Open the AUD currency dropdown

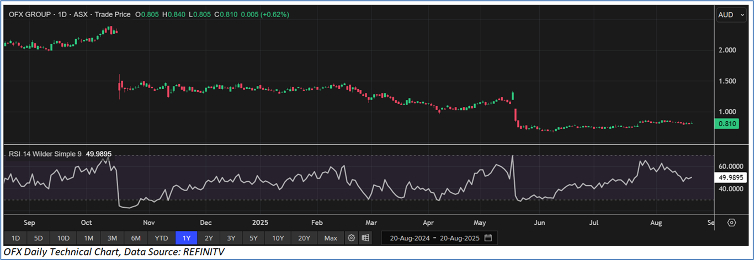tap(729, 15)
